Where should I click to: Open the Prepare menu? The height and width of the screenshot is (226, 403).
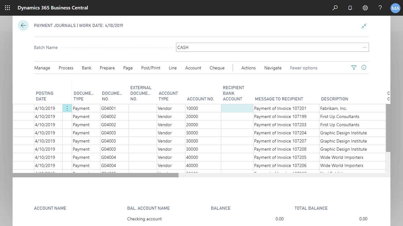tap(107, 68)
